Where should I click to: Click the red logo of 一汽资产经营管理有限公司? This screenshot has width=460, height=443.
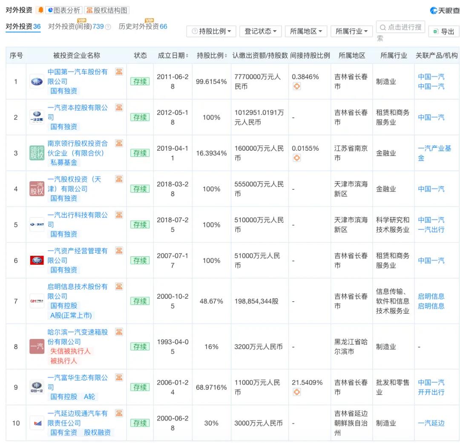[x=37, y=260]
